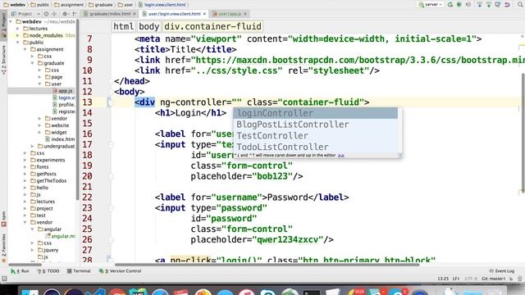Click webdev breadcrumb in navigation bar
Viewport: 525px width, 295px height.
pyautogui.click(x=15, y=5)
